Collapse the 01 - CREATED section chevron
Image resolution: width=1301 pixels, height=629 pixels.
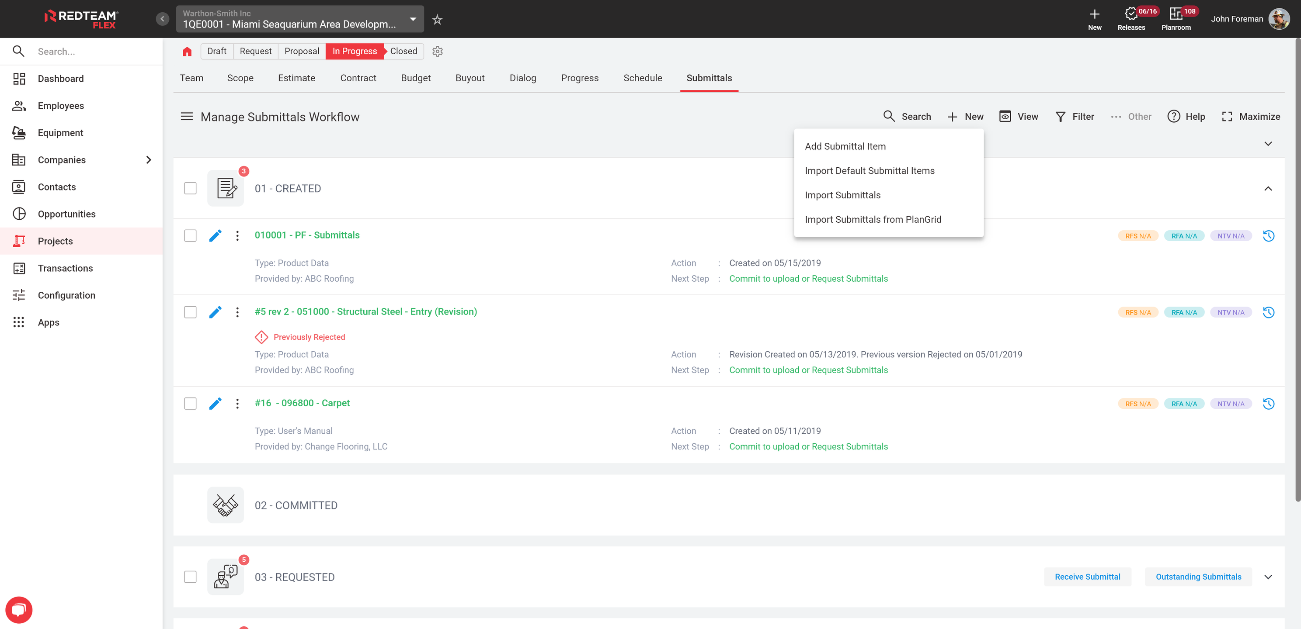click(x=1268, y=188)
